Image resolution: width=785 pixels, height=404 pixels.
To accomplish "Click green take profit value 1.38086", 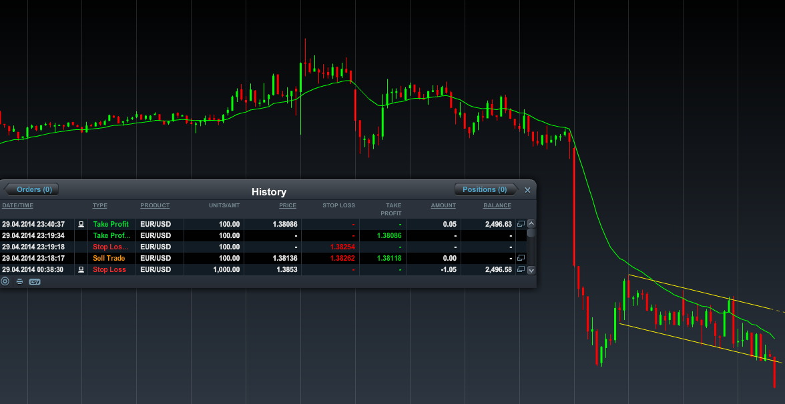I will pos(388,235).
